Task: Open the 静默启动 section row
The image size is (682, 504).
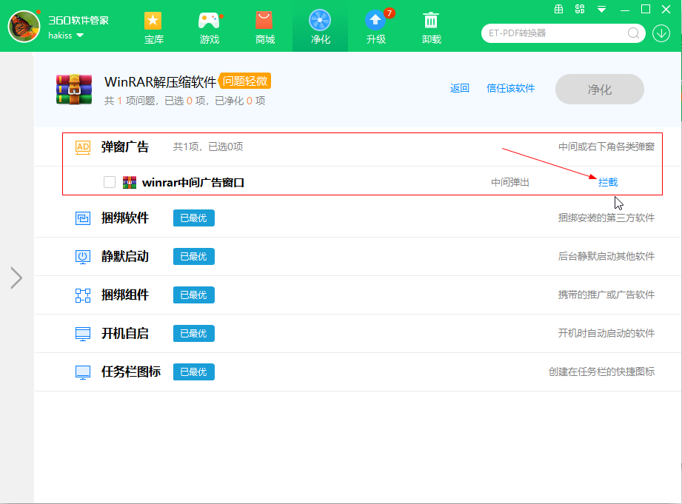Action: click(x=358, y=257)
